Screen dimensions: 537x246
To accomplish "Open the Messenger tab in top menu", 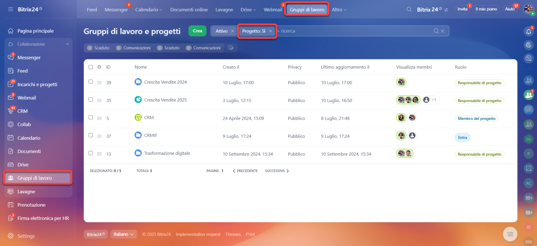I will 116,10.
